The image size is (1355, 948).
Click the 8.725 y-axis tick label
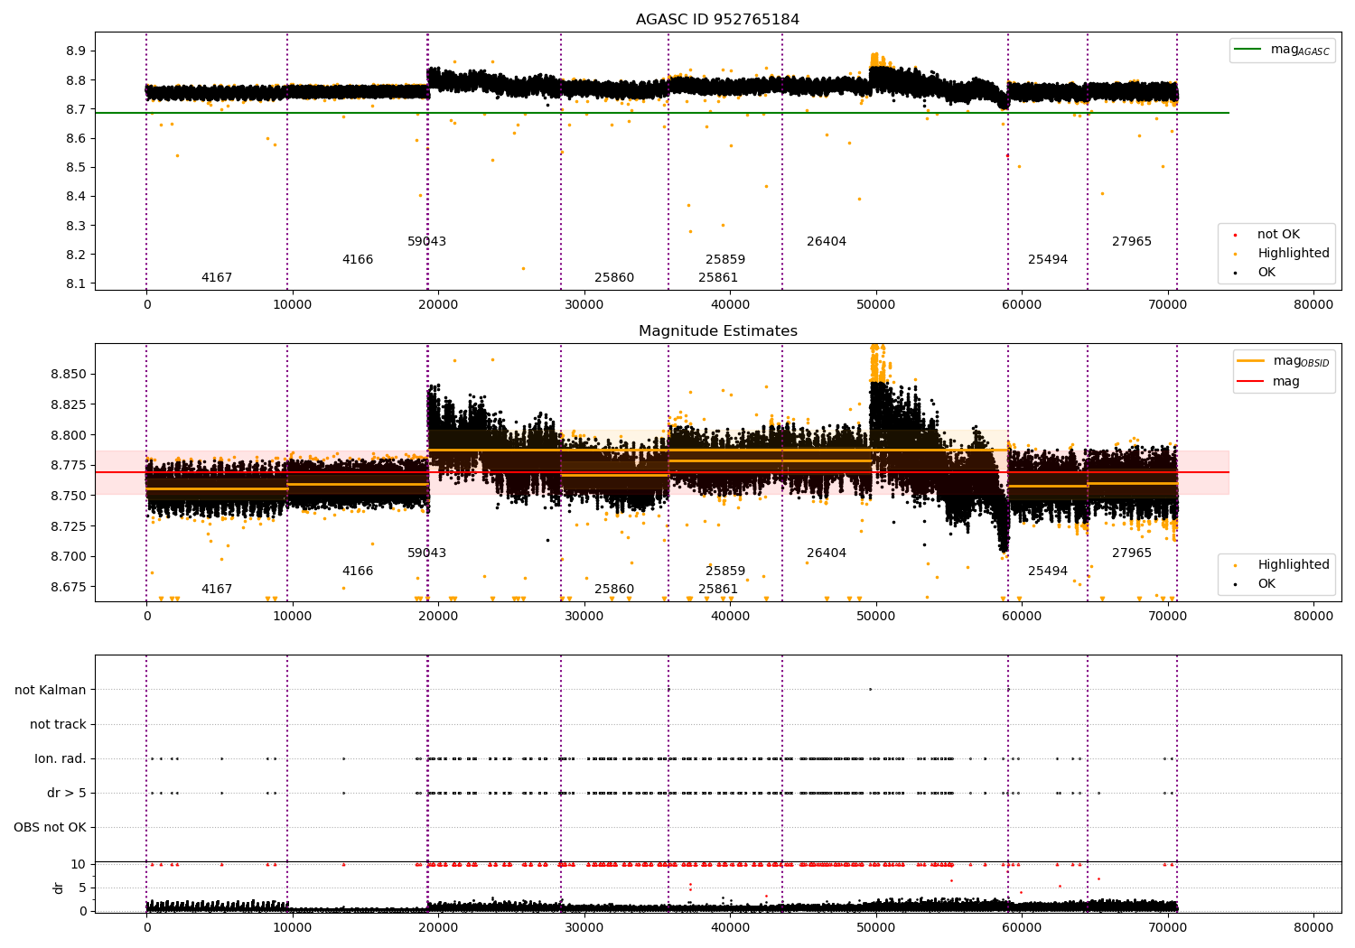(69, 526)
